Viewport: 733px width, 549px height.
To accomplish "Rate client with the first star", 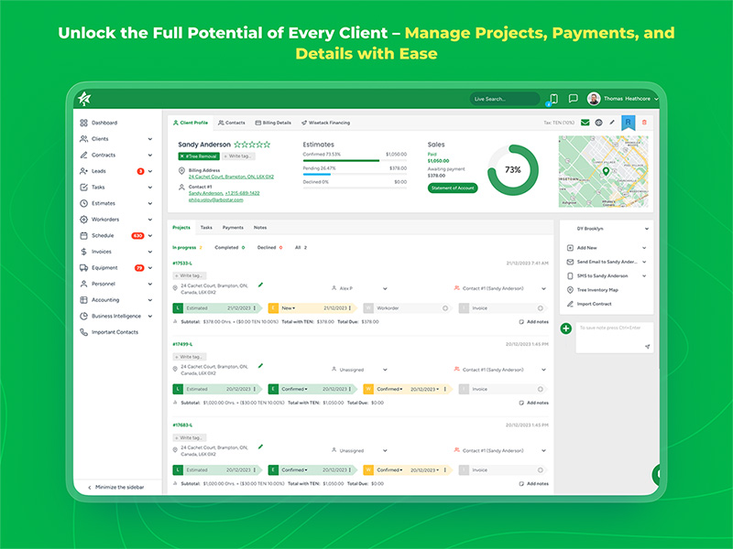I will (x=237, y=145).
